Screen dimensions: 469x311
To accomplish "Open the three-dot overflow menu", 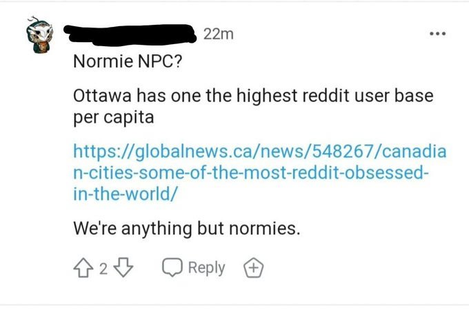I will (437, 34).
